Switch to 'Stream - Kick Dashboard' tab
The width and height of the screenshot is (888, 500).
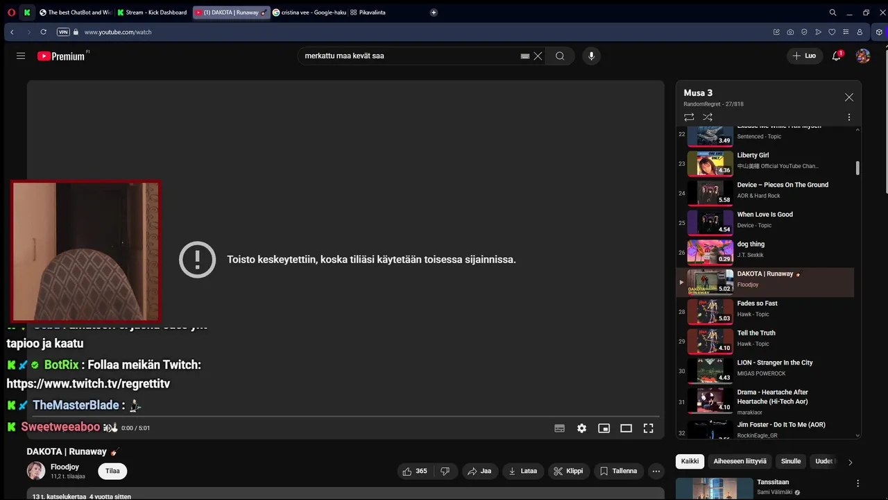153,12
